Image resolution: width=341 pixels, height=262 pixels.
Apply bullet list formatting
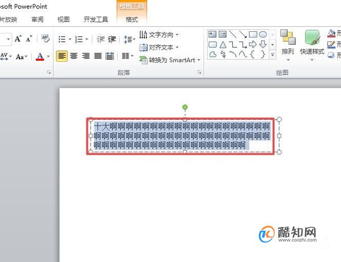pos(62,39)
